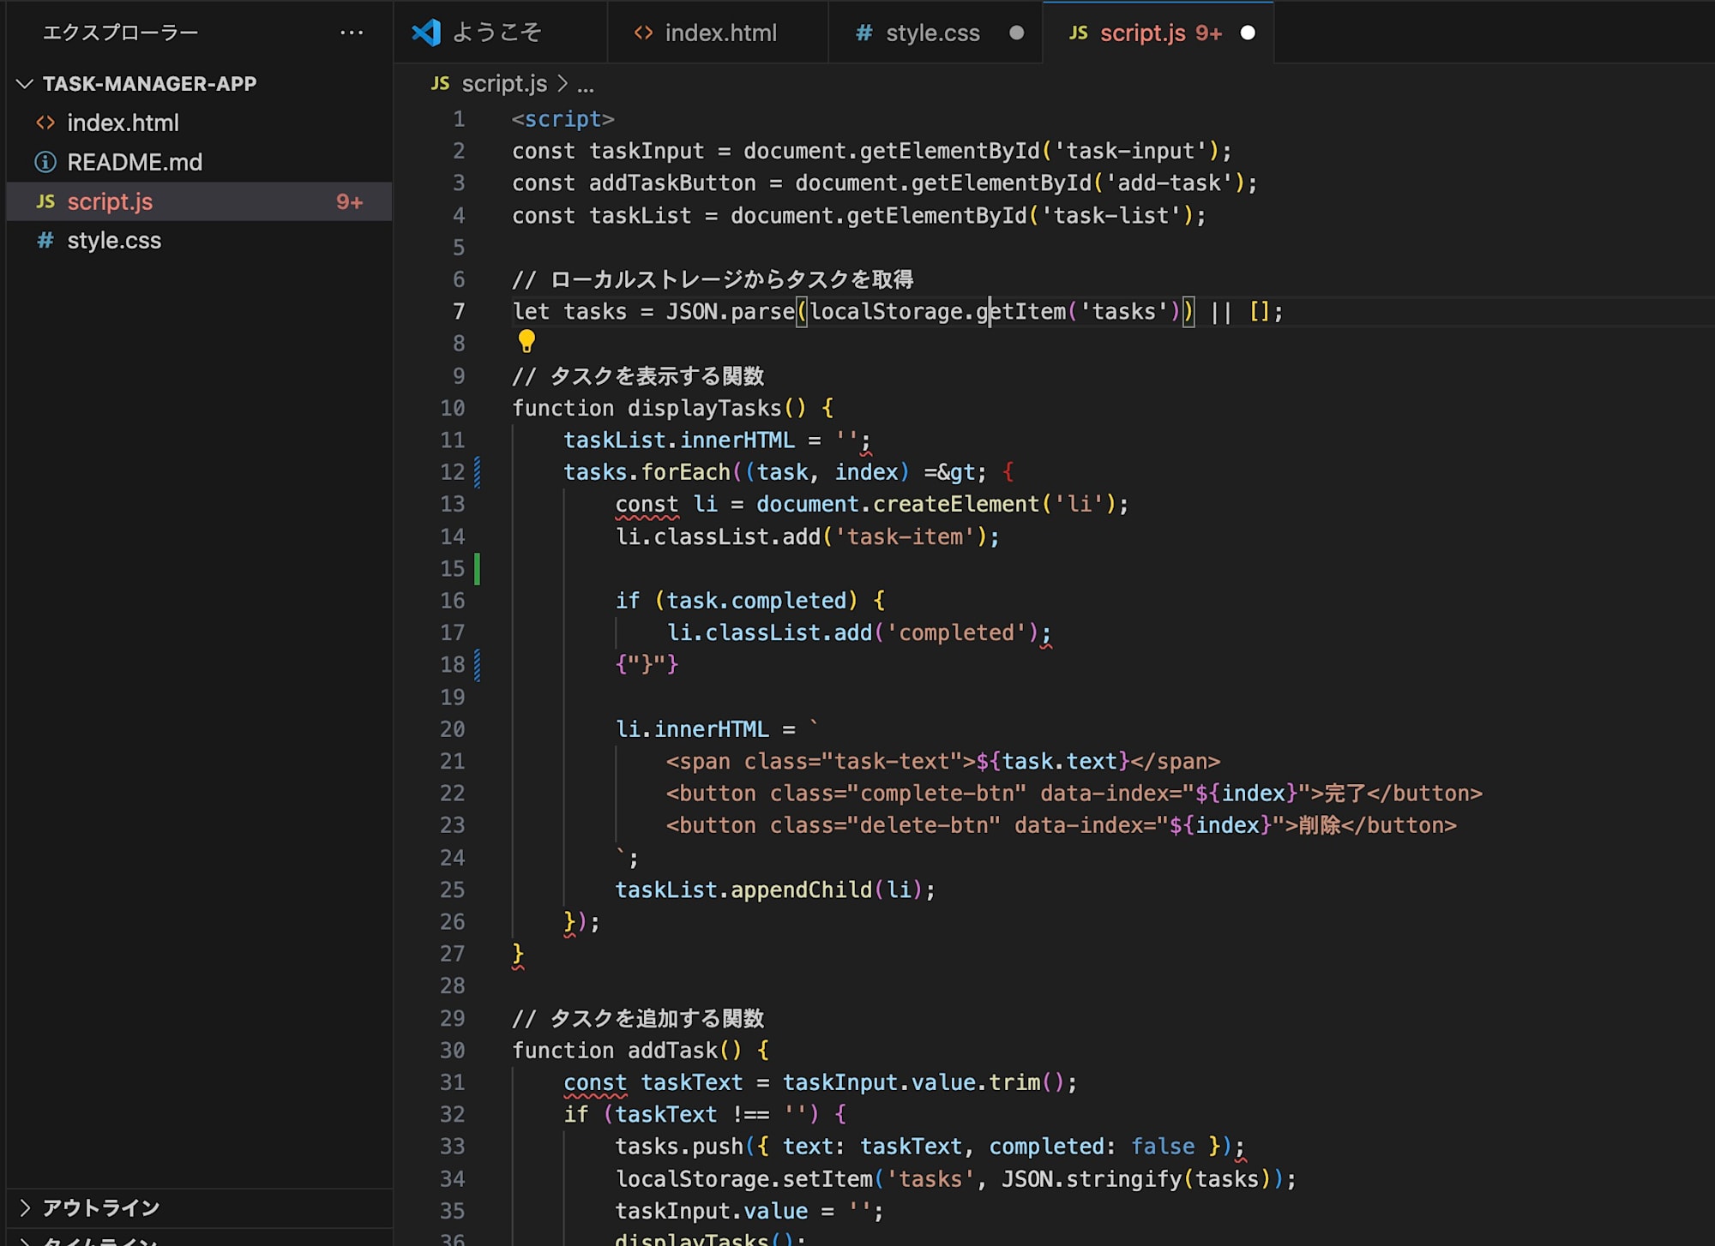Screen dimensions: 1715x1246
Task: Click the info icon beside README.md
Action: pos(45,162)
